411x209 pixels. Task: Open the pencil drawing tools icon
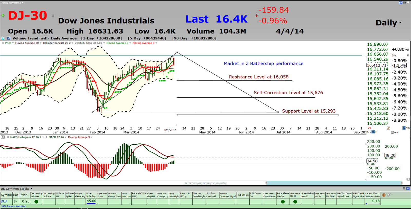click(x=388, y=128)
